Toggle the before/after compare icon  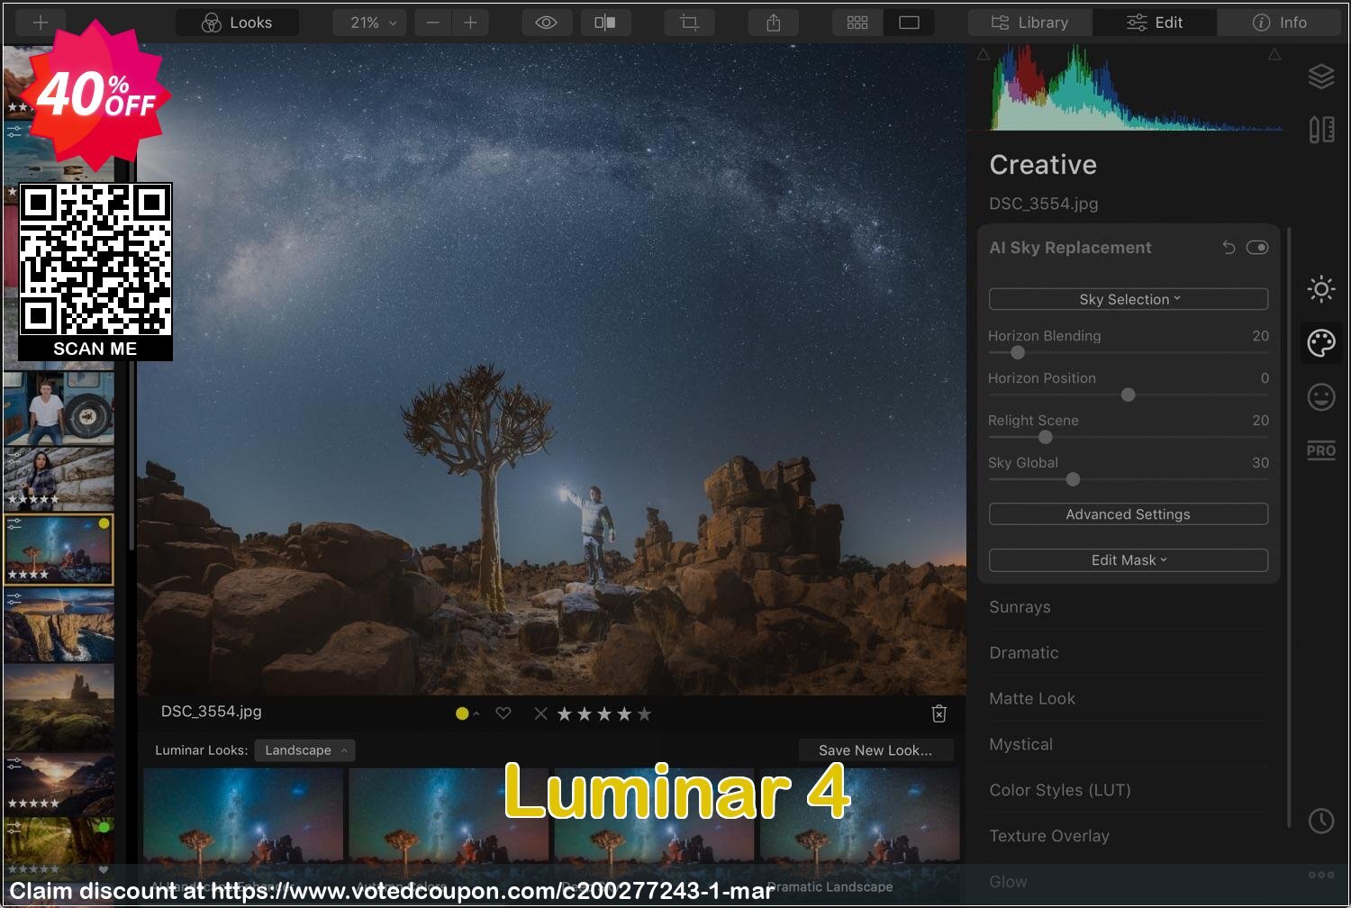(605, 23)
